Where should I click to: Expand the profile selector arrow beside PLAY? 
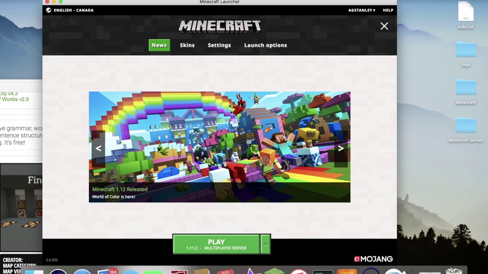tap(265, 244)
